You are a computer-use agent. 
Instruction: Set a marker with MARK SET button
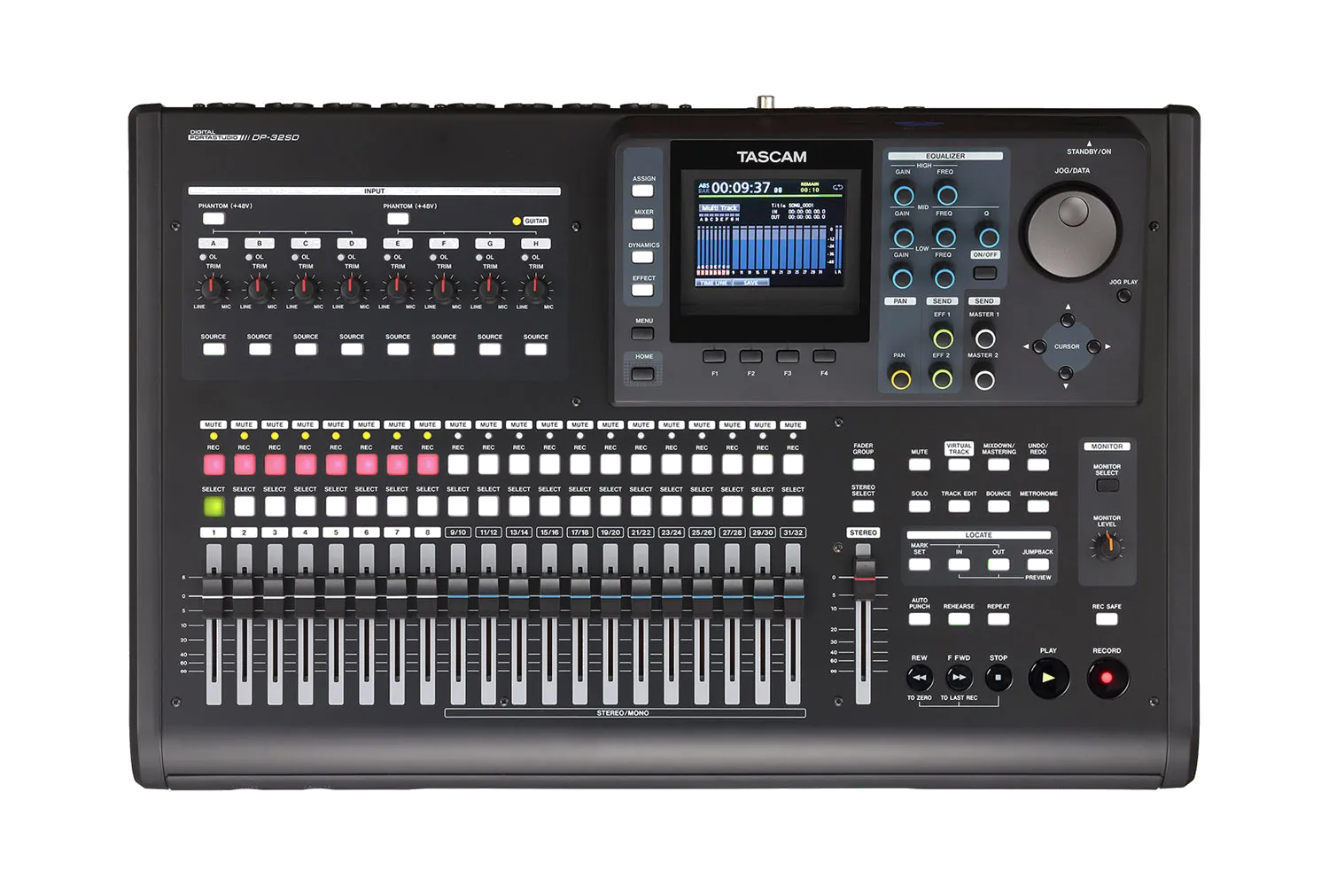click(x=920, y=564)
